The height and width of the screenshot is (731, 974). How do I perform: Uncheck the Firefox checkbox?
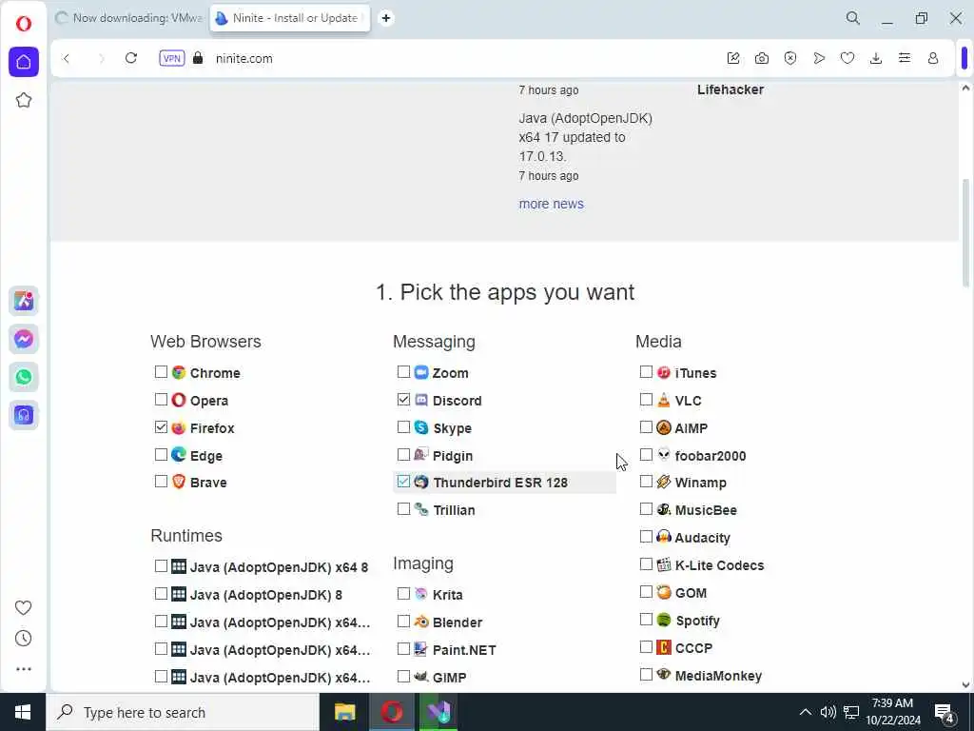pos(161,427)
